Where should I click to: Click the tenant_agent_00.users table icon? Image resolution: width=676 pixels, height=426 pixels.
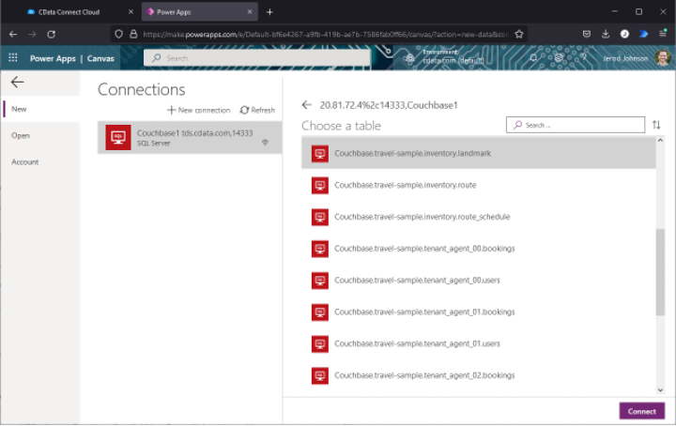[320, 281]
